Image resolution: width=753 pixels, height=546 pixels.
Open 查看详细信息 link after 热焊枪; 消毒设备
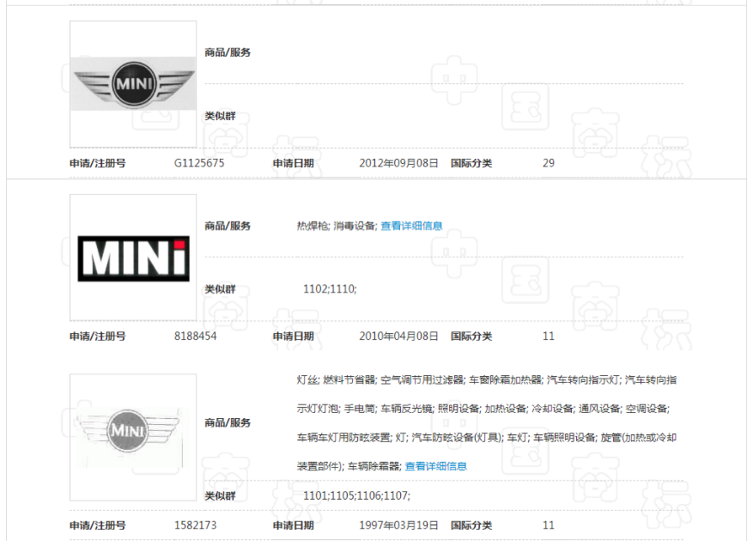coord(411,226)
